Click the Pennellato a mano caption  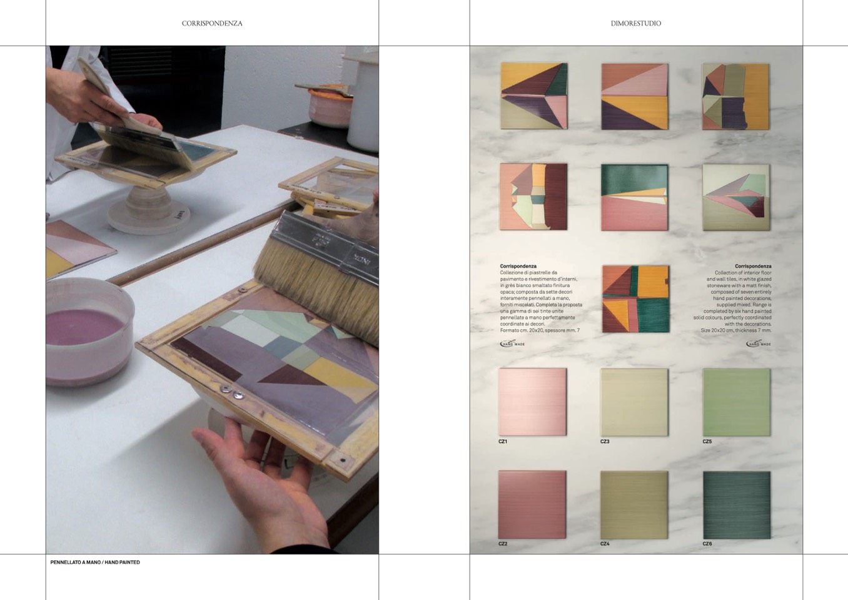pos(95,562)
